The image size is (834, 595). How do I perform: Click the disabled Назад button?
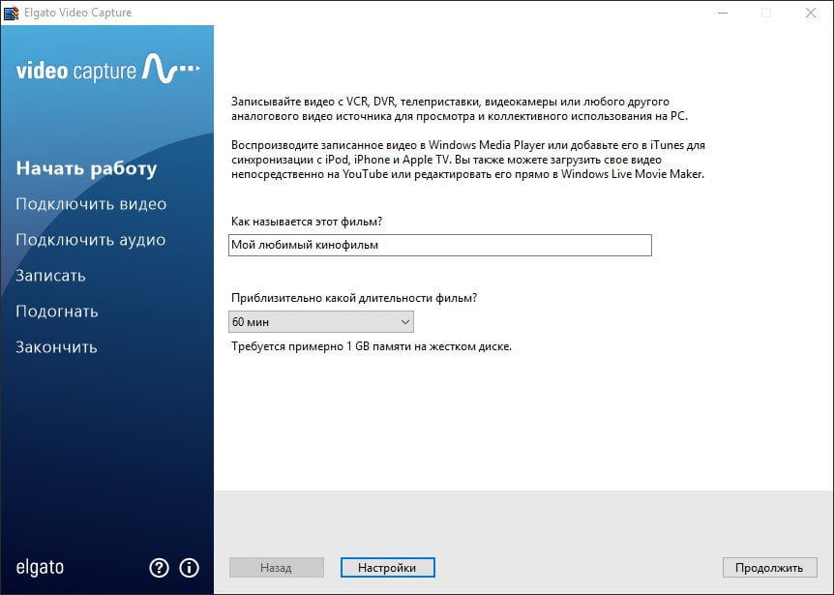(276, 567)
